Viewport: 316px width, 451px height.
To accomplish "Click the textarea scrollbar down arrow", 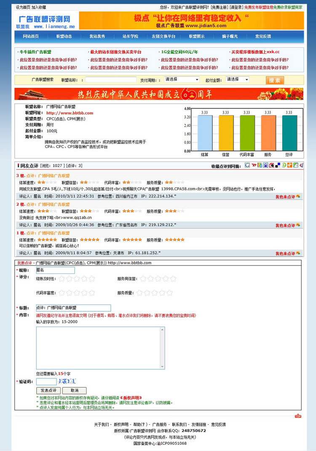I will coord(163,367).
